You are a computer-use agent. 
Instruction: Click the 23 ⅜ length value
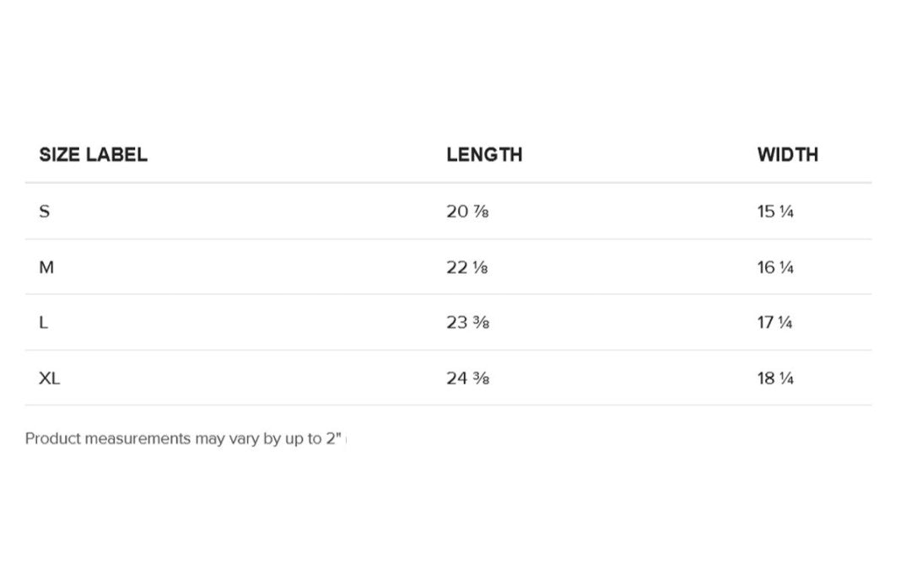pyautogui.click(x=467, y=323)
